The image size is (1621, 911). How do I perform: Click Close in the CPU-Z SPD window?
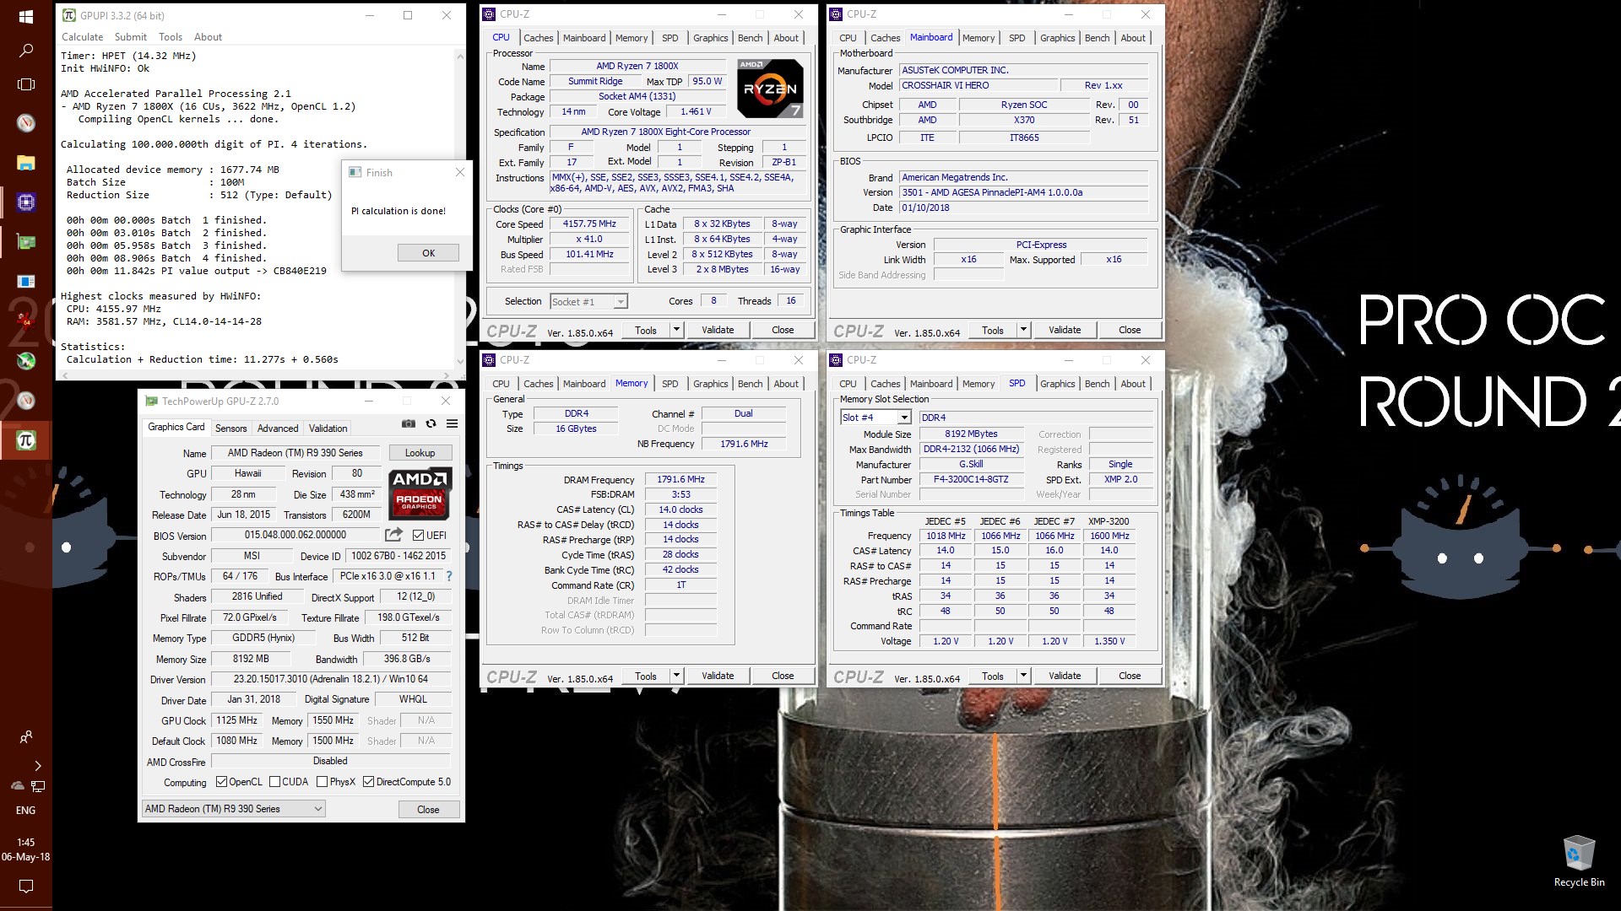tap(1130, 676)
